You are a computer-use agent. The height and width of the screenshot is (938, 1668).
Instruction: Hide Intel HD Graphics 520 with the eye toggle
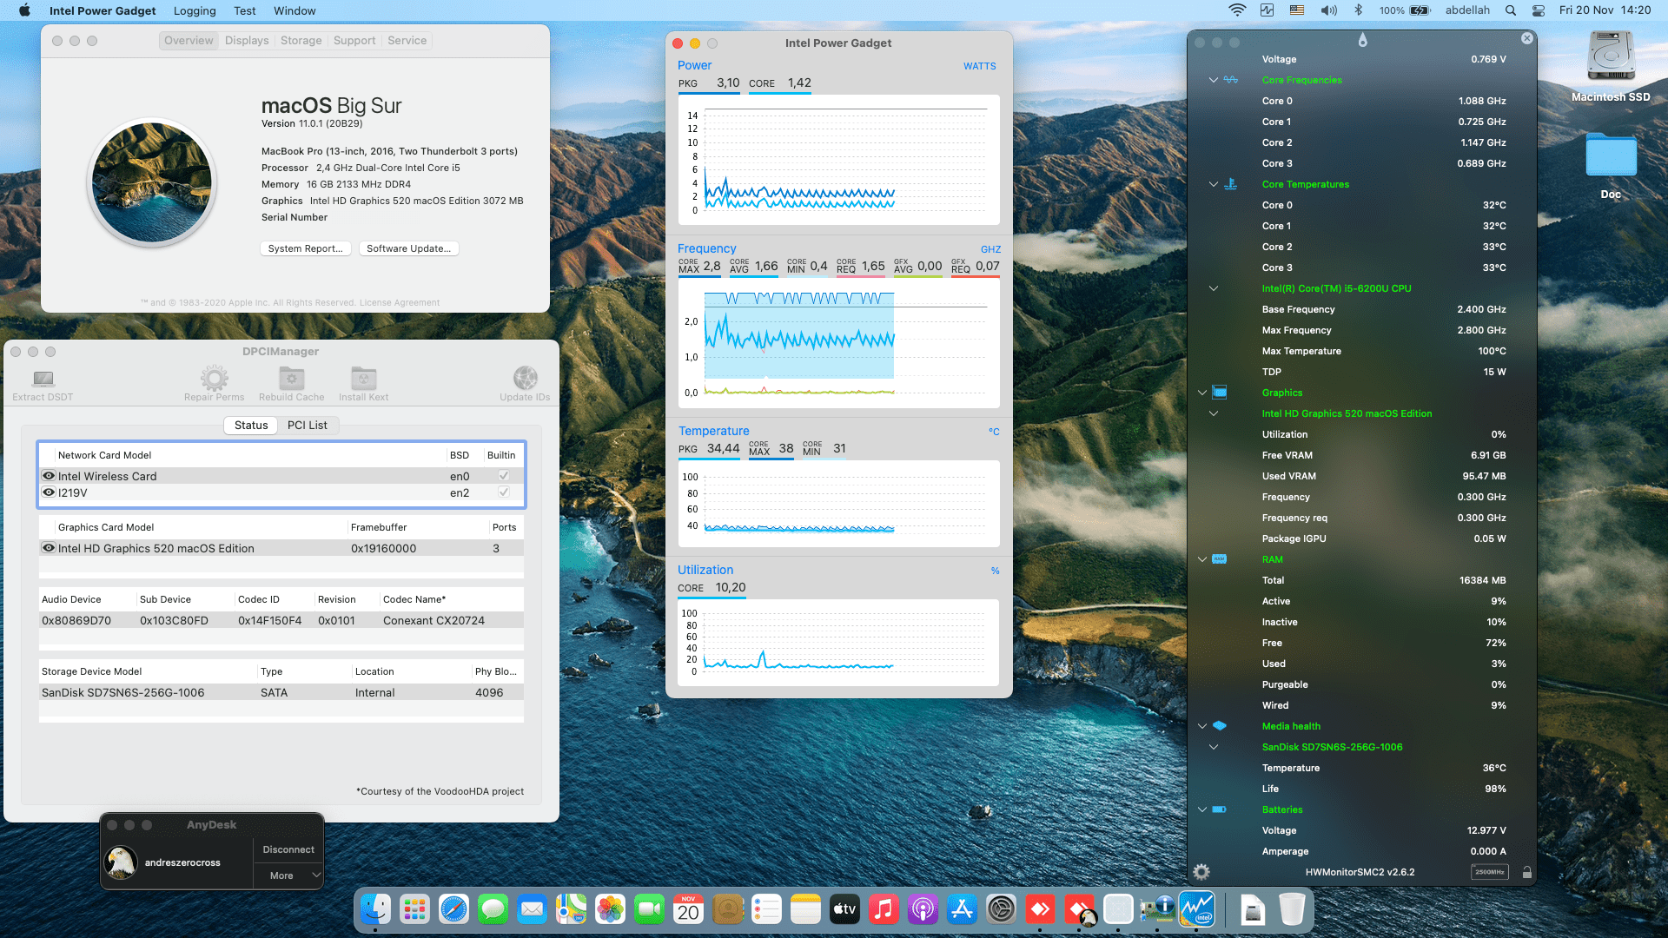tap(49, 548)
